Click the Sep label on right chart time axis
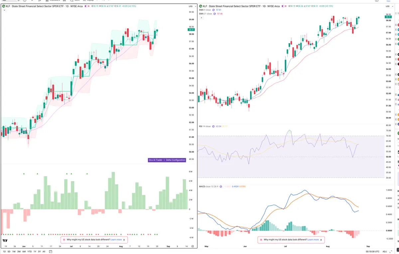The width and height of the screenshot is (399, 254). [x=368, y=246]
